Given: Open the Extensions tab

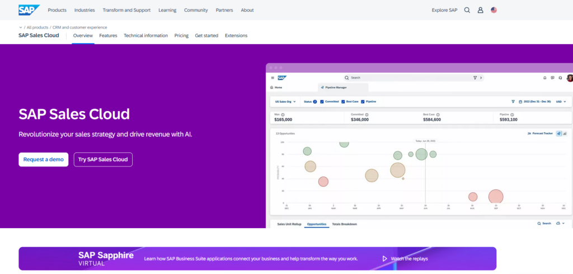Looking at the screenshot, I should [236, 35].
